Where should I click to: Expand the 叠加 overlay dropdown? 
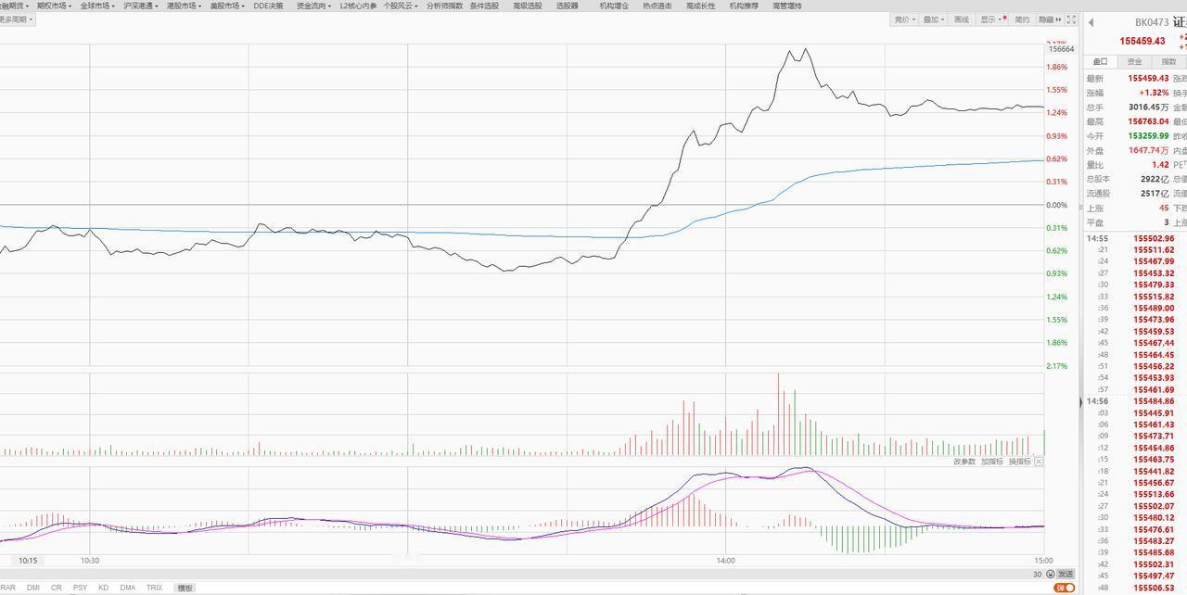pos(934,19)
